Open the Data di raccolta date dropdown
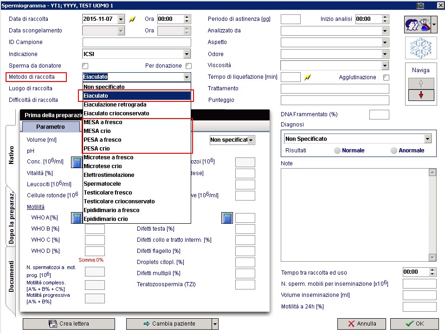The image size is (445, 333). tap(121, 19)
